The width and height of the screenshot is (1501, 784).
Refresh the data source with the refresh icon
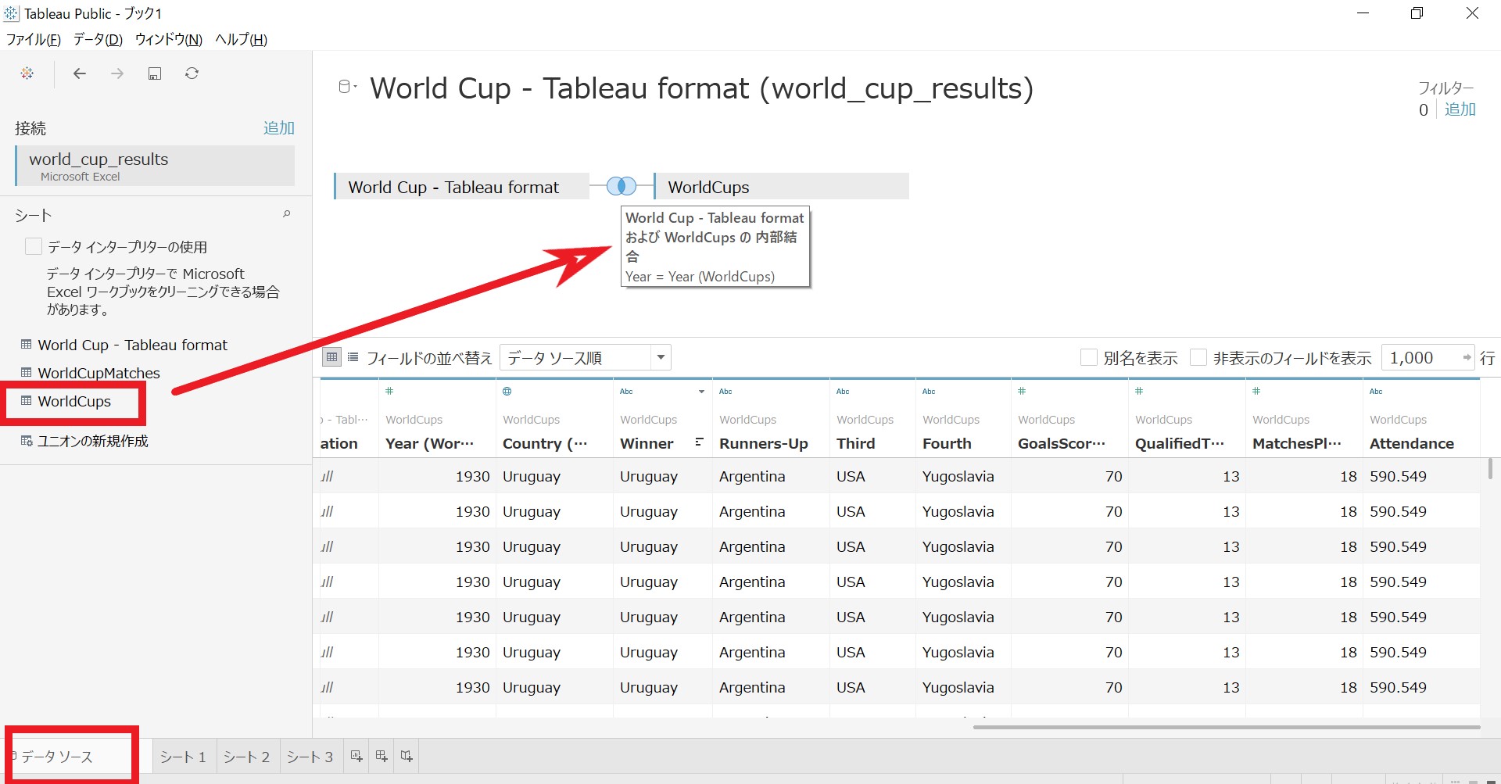tap(192, 73)
